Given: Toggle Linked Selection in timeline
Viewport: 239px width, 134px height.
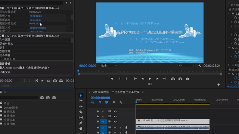Looking at the screenshot, I should [107, 102].
